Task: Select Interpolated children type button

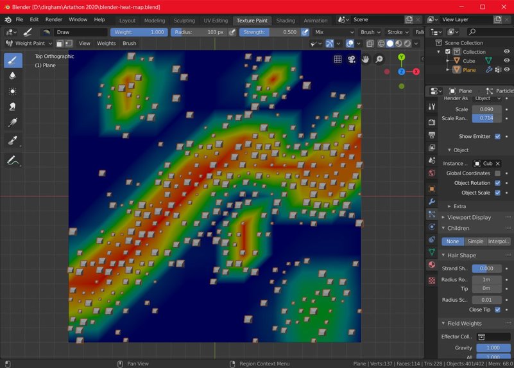Action: tap(499, 241)
